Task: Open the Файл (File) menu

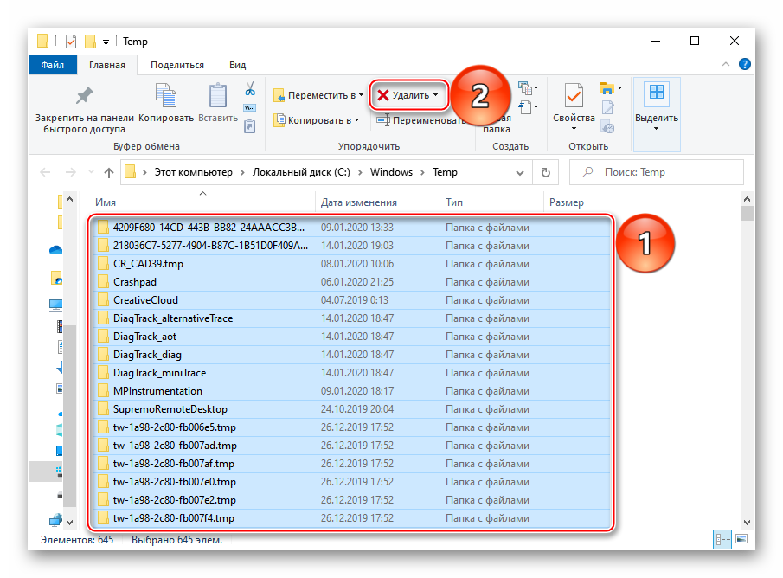Action: (52, 65)
